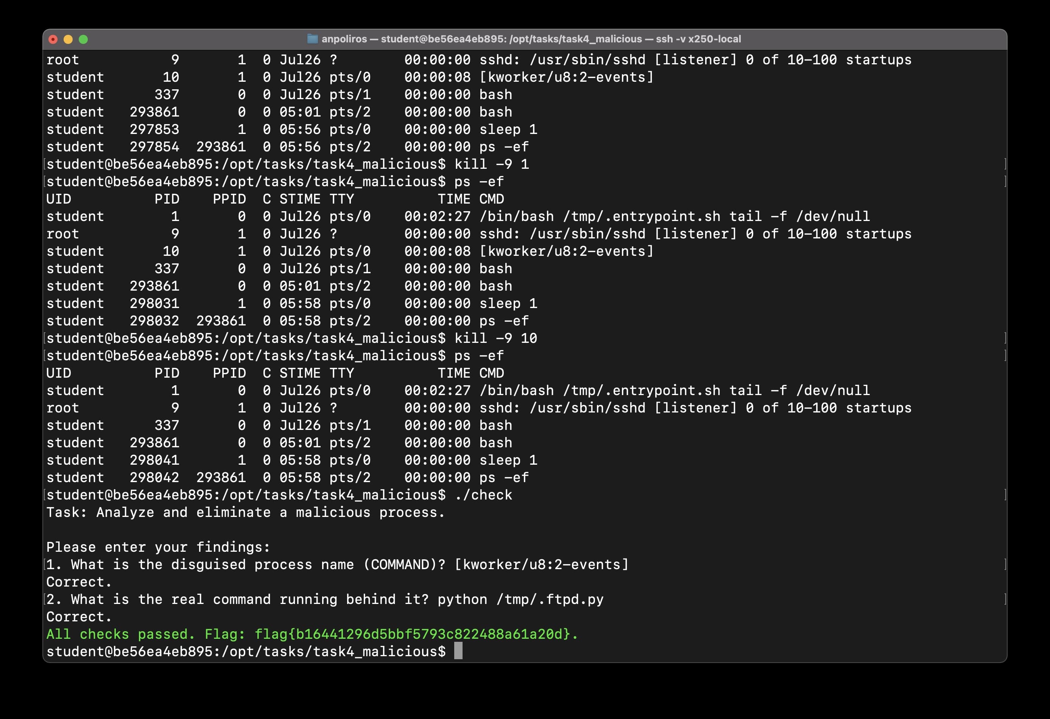This screenshot has height=719, width=1050.
Task: Click the folder proxy icon in title bar
Action: pyautogui.click(x=312, y=39)
